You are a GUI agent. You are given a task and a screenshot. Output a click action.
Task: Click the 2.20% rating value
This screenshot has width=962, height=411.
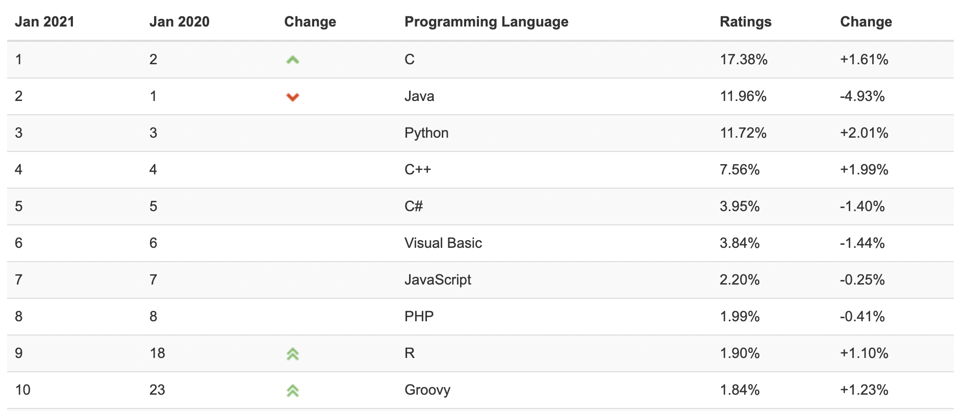[x=740, y=279]
